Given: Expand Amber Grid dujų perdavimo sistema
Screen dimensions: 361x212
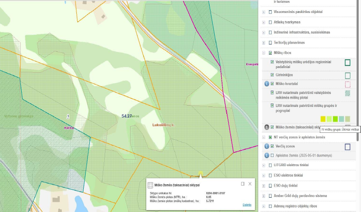Looking at the screenshot, I should 264,196.
